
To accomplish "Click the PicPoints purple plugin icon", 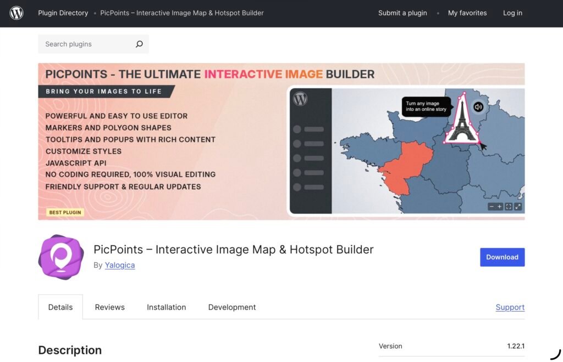I will pyautogui.click(x=61, y=257).
